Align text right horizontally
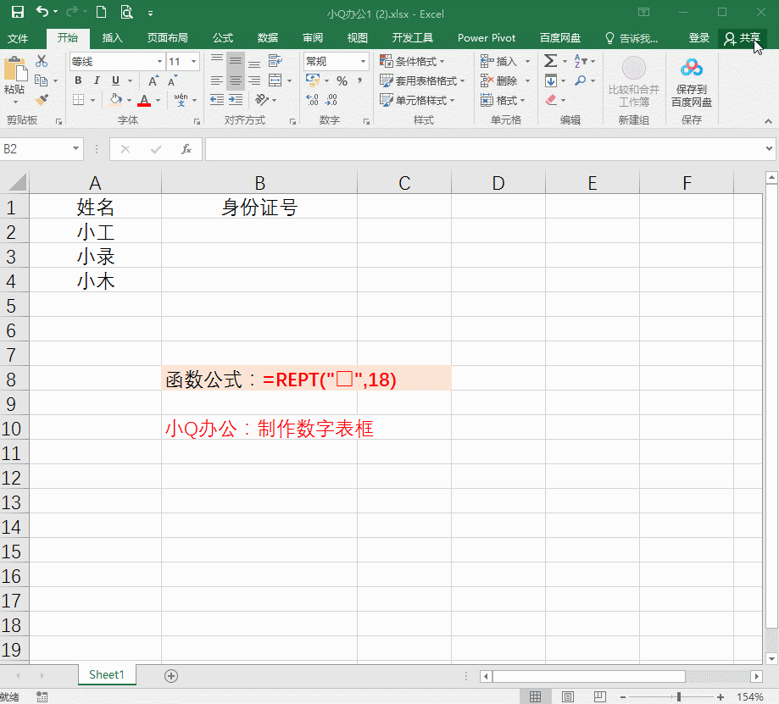The width and height of the screenshot is (779, 704). [x=254, y=80]
